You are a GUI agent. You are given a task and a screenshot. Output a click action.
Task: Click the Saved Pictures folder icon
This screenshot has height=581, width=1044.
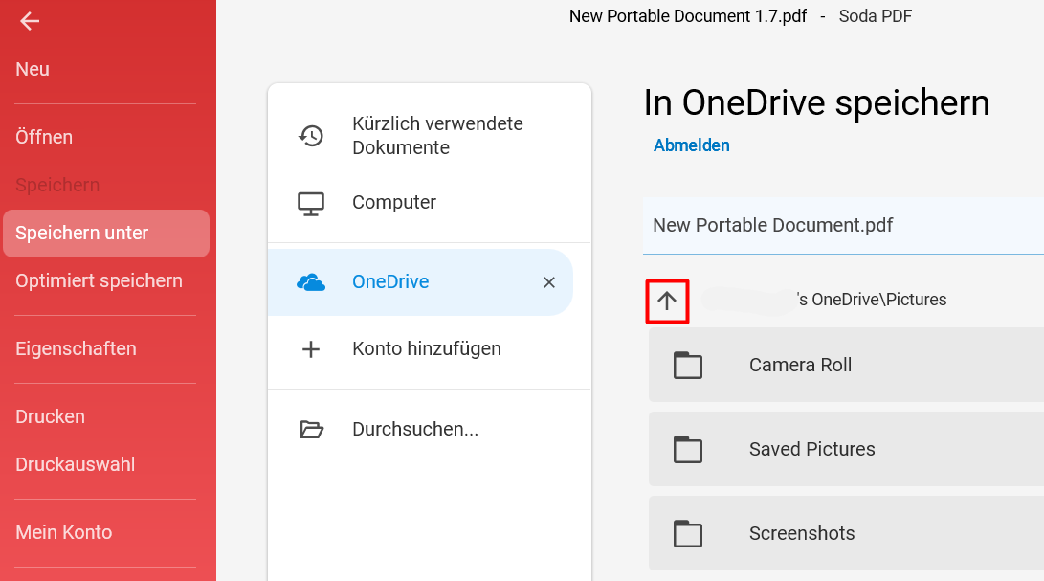point(688,450)
